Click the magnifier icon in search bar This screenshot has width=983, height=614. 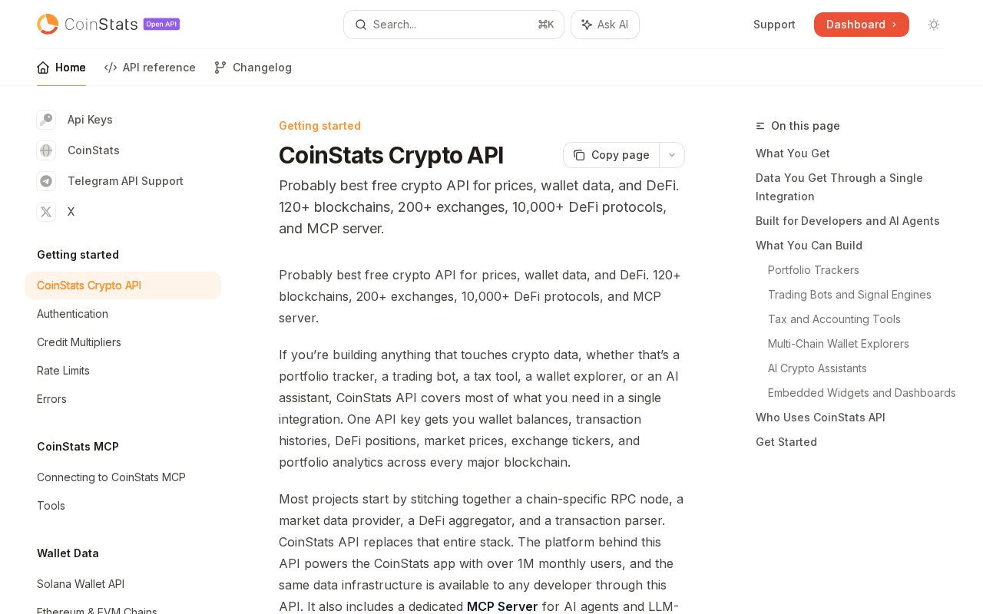point(360,25)
